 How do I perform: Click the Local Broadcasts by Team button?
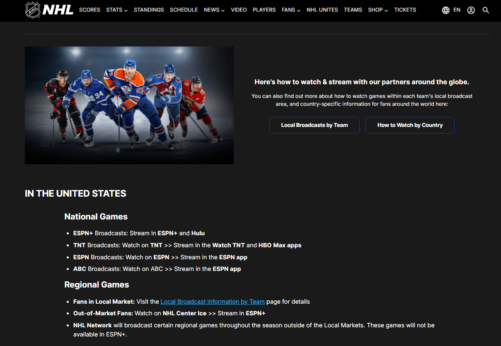pos(315,125)
